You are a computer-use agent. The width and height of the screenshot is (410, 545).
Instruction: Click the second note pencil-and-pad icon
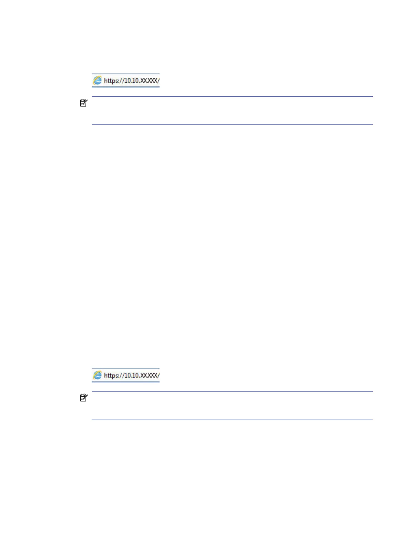(x=84, y=398)
